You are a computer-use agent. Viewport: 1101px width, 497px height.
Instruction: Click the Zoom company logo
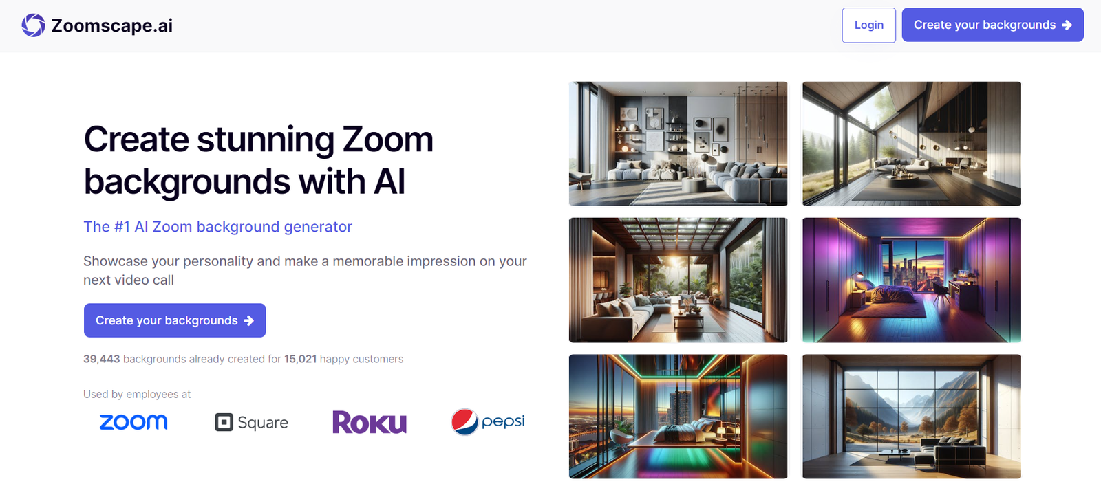133,422
